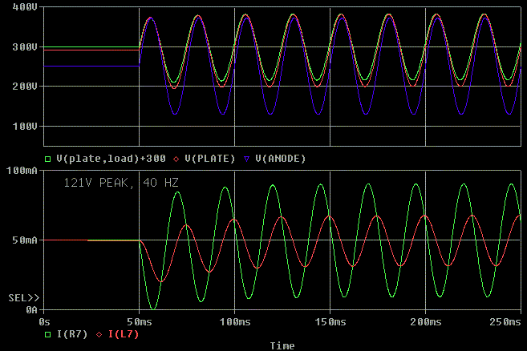Click the green square marker for V(plate,load)+300
The width and height of the screenshot is (527, 351).
point(47,159)
